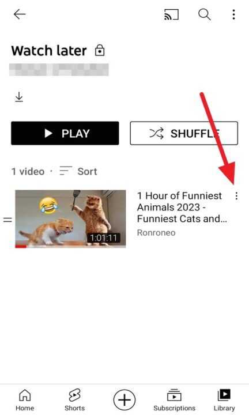The image size is (249, 415).
Task: Open search with the magnifier icon
Action: point(204,14)
